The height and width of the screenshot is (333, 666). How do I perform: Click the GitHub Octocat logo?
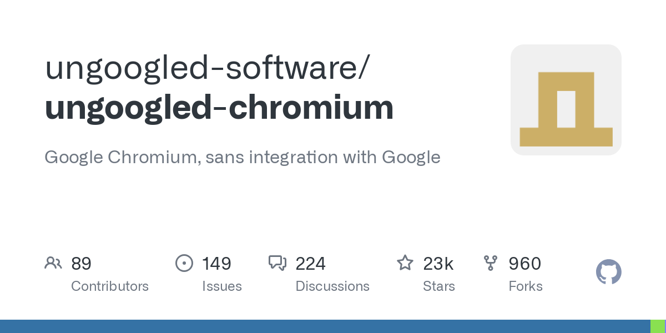pos(608,273)
